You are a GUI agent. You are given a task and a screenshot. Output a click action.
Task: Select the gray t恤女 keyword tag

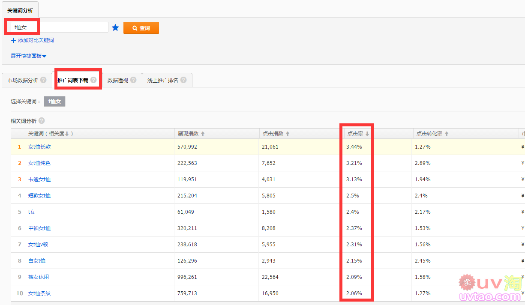point(54,102)
